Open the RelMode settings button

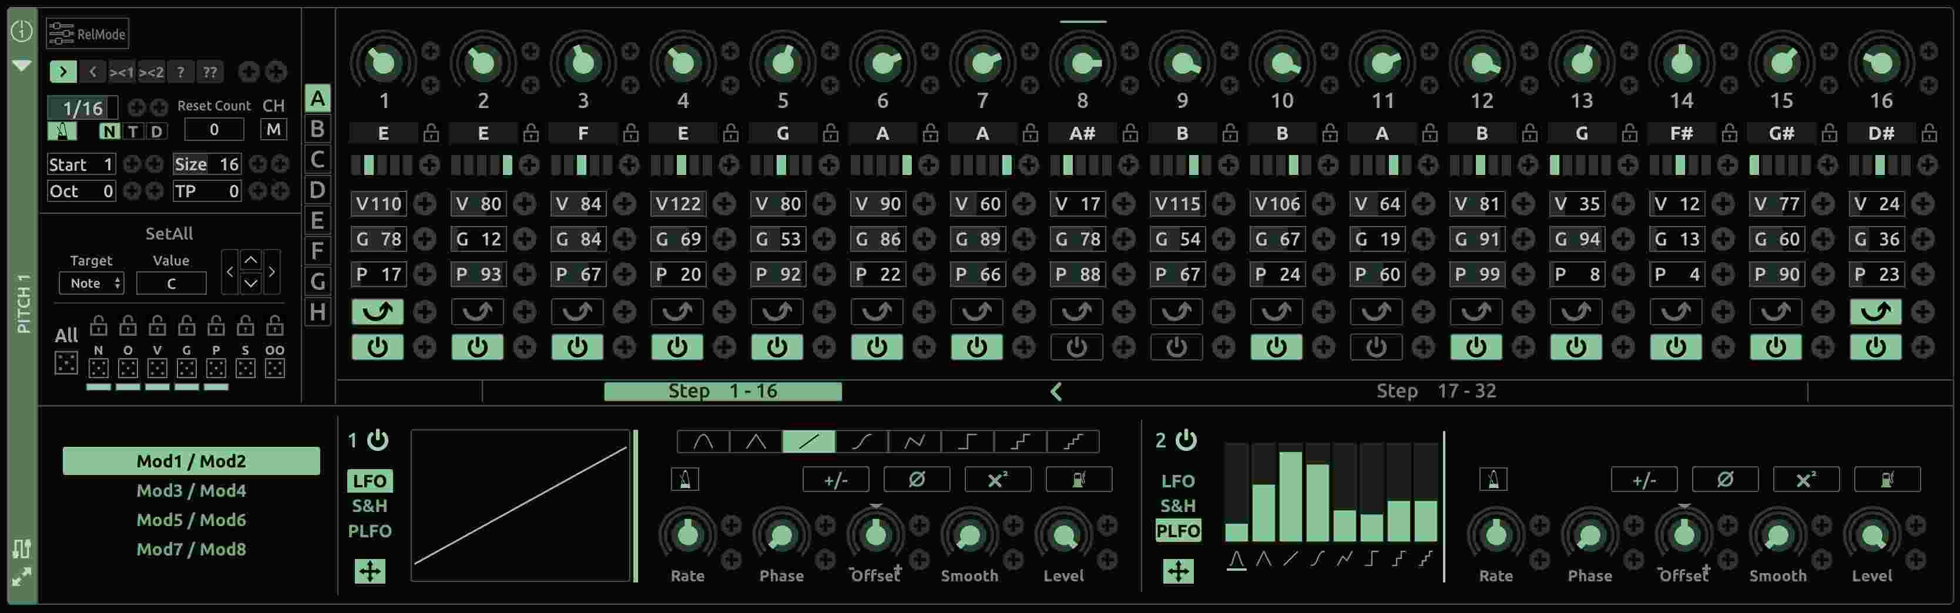[88, 33]
